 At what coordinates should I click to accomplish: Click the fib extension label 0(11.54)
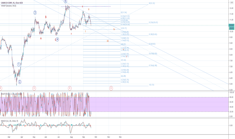point(124,13)
